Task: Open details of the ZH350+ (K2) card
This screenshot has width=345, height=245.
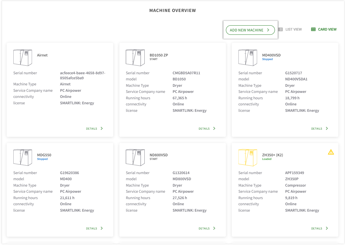Action: 320,228
